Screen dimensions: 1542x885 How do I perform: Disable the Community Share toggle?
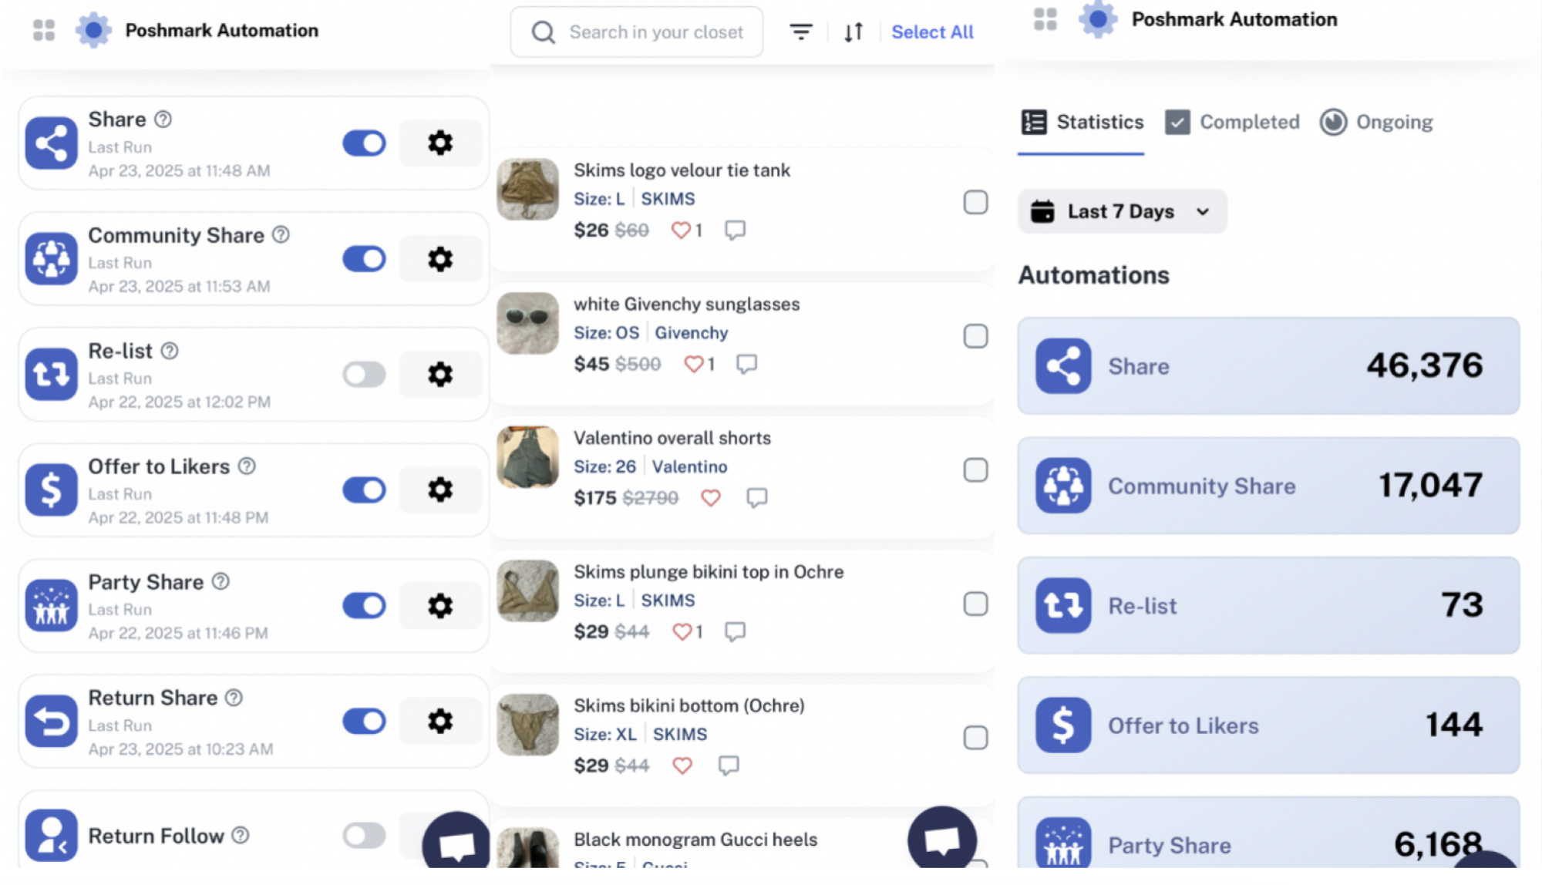click(x=364, y=259)
